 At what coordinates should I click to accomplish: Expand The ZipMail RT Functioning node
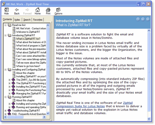click(x=9, y=83)
